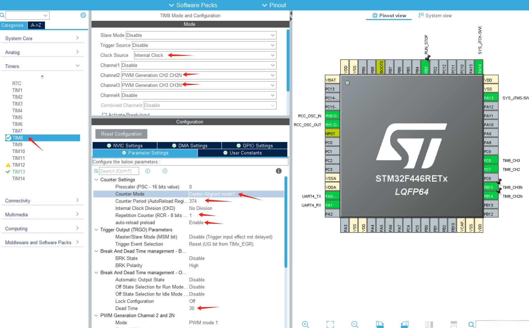The image size is (529, 328).
Task: Open the Clock Source dropdown
Action: [205, 55]
